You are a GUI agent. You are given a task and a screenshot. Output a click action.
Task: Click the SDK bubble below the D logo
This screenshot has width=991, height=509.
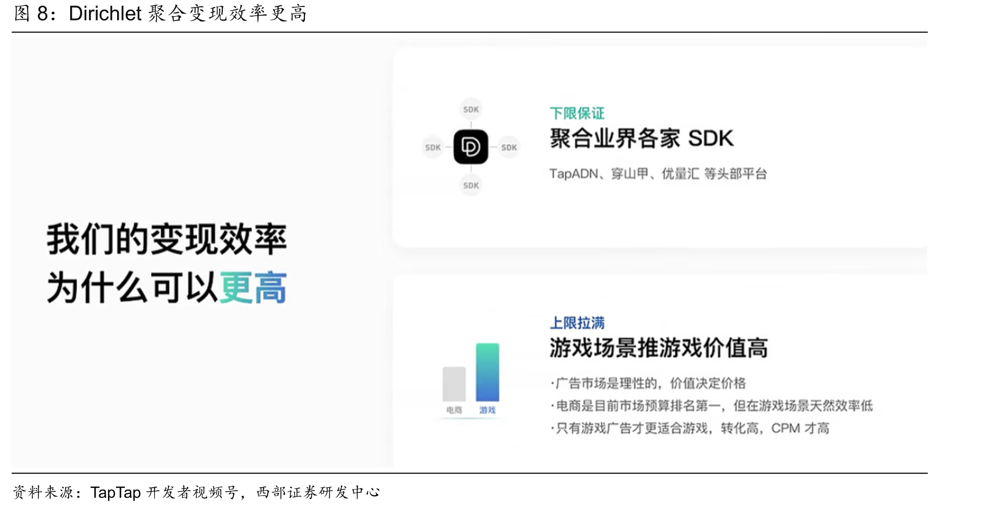(x=471, y=185)
